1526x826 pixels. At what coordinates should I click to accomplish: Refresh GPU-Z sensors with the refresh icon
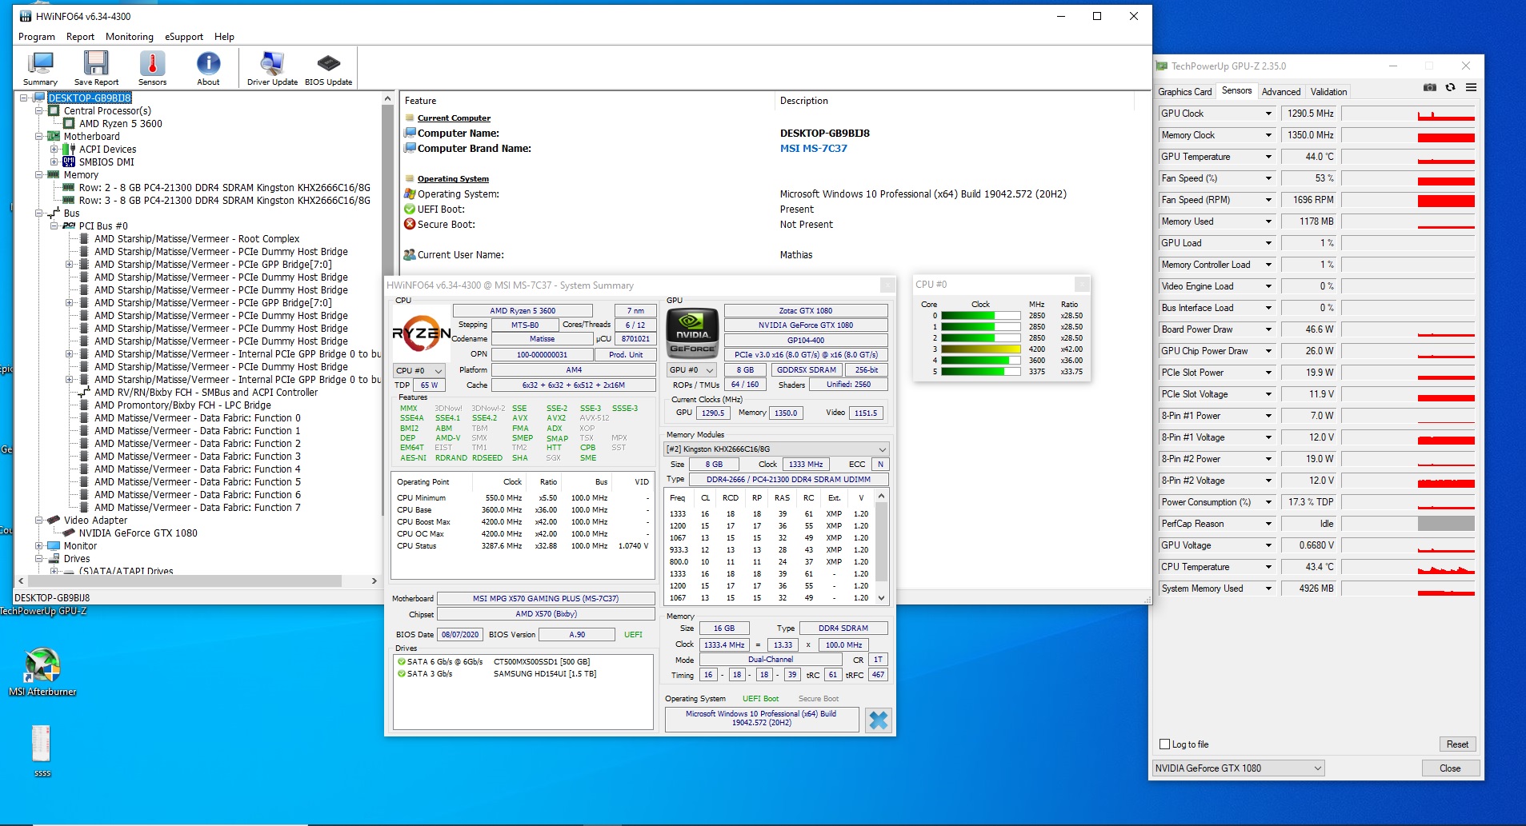pyautogui.click(x=1450, y=88)
